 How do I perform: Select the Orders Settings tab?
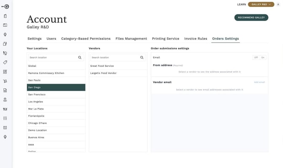coord(226,38)
